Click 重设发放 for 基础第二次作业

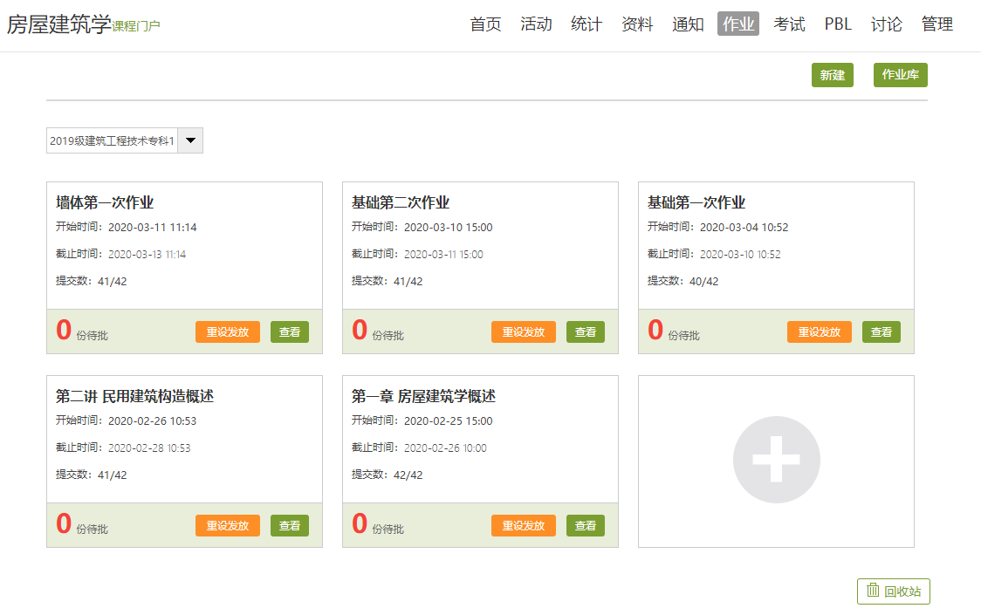pyautogui.click(x=523, y=332)
